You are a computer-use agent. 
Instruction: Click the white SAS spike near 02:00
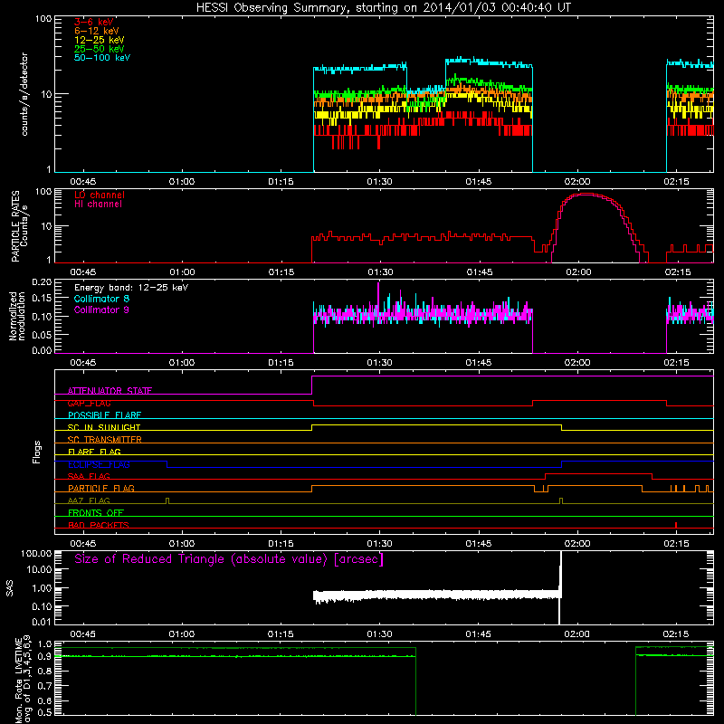(560, 586)
